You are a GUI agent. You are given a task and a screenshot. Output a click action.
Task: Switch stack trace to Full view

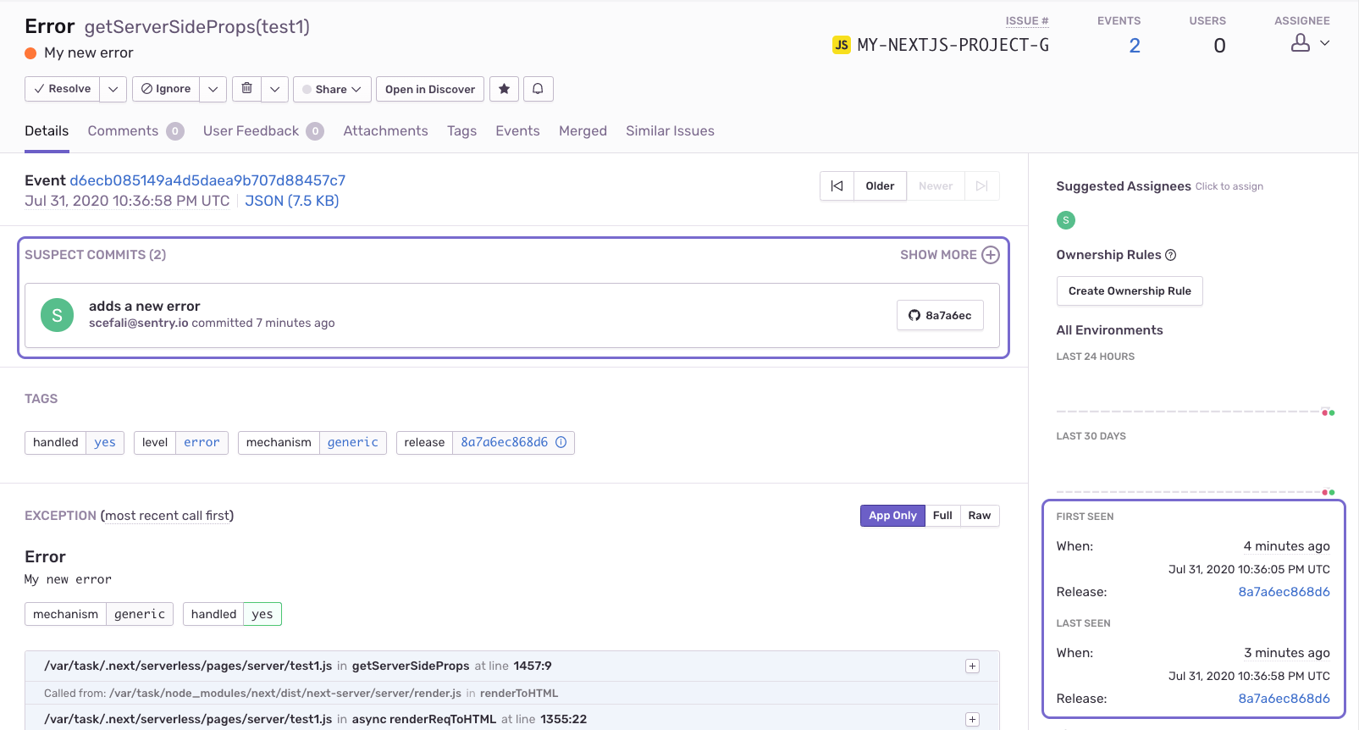click(942, 516)
